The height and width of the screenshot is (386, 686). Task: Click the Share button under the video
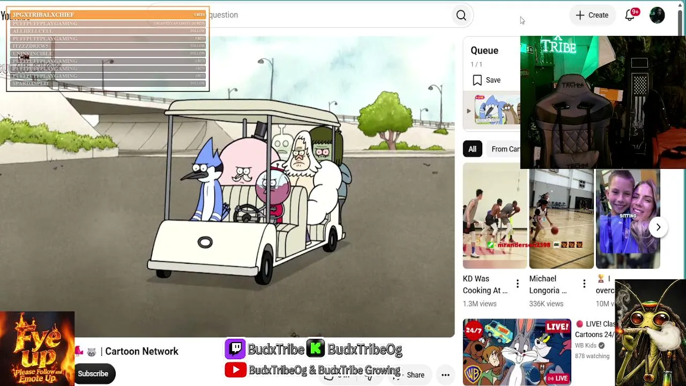coord(411,375)
